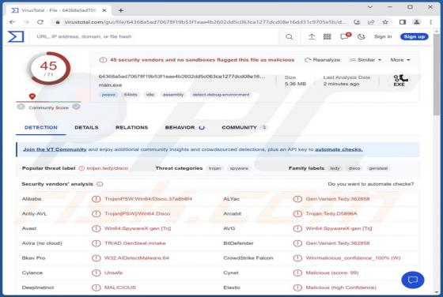The height and width of the screenshot is (297, 443).
Task: Click Join the VT Community link
Action: click(55, 149)
